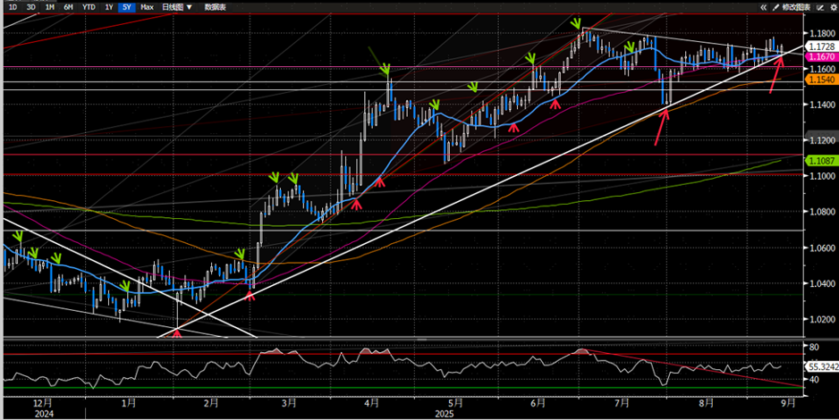
Task: Choose the 1Y range
Action: pyautogui.click(x=108, y=7)
